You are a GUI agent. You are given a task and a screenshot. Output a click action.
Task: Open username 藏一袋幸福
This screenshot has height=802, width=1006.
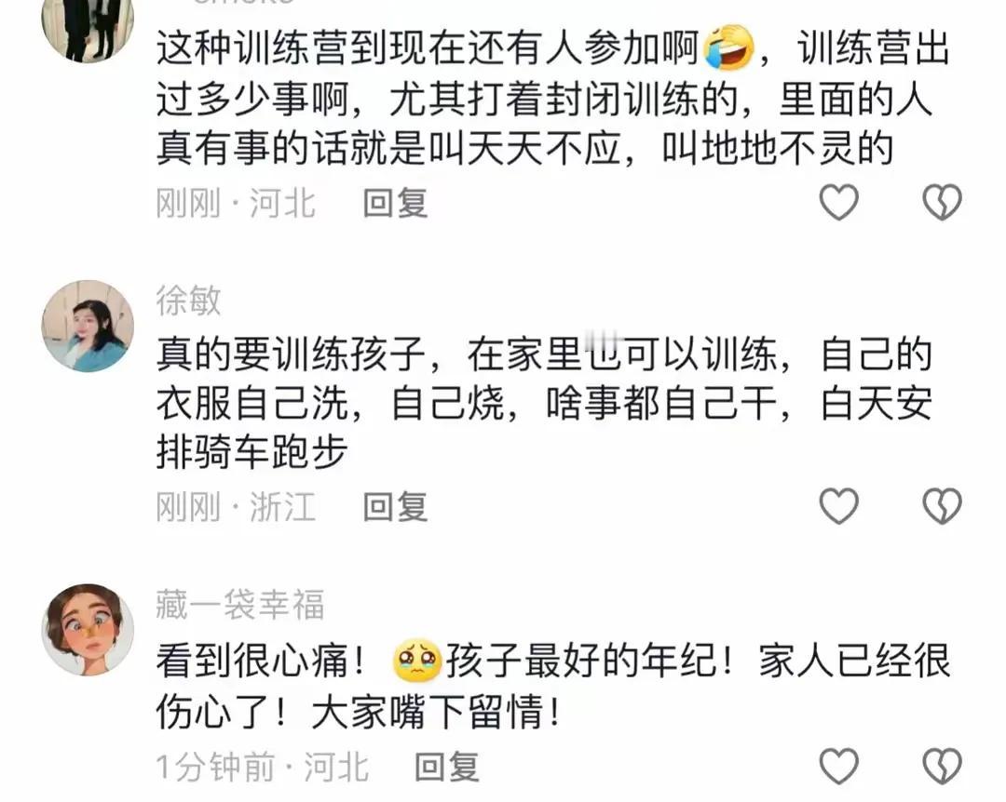point(240,604)
